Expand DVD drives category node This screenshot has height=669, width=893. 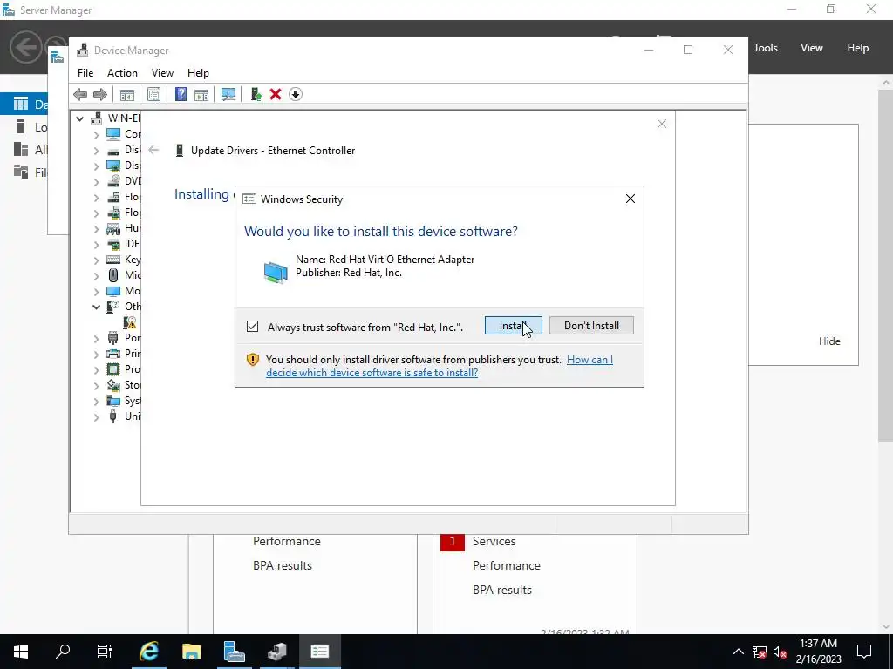pyautogui.click(x=96, y=182)
